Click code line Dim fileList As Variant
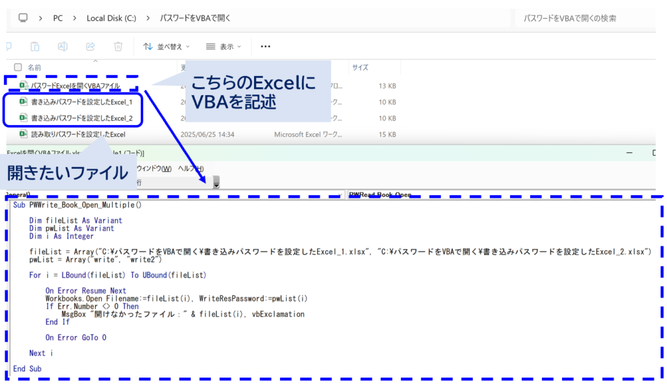The image size is (667, 384). pyautogui.click(x=76, y=220)
